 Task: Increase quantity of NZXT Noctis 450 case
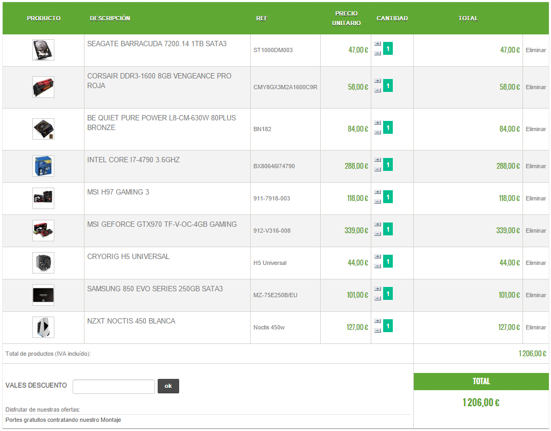377,321
